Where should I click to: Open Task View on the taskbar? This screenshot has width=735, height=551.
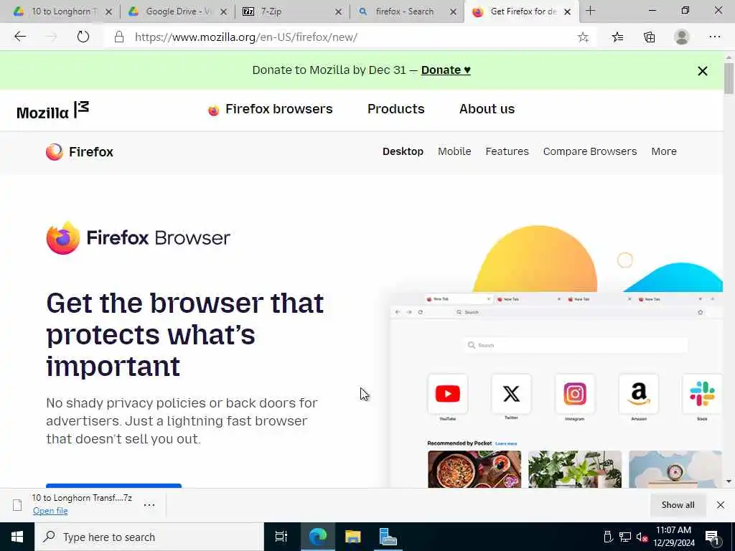[281, 537]
